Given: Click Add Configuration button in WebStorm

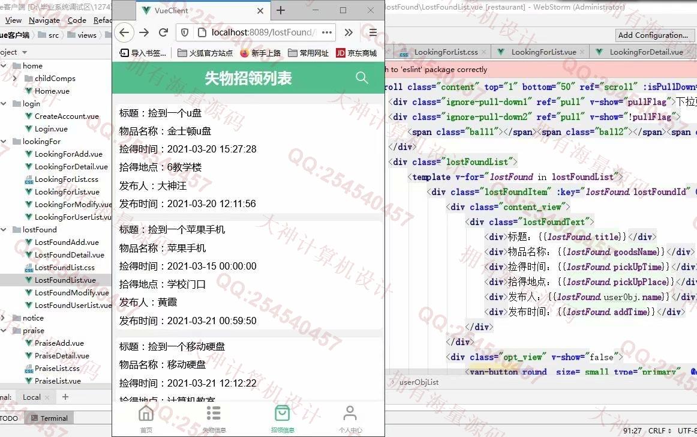Looking at the screenshot, I should point(653,35).
